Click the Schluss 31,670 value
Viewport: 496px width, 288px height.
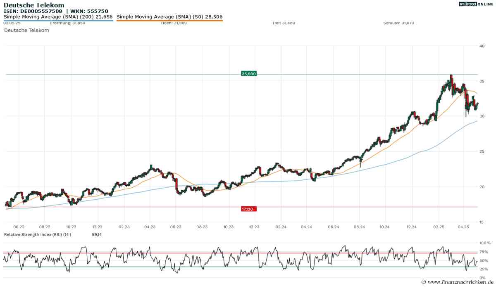(x=398, y=23)
